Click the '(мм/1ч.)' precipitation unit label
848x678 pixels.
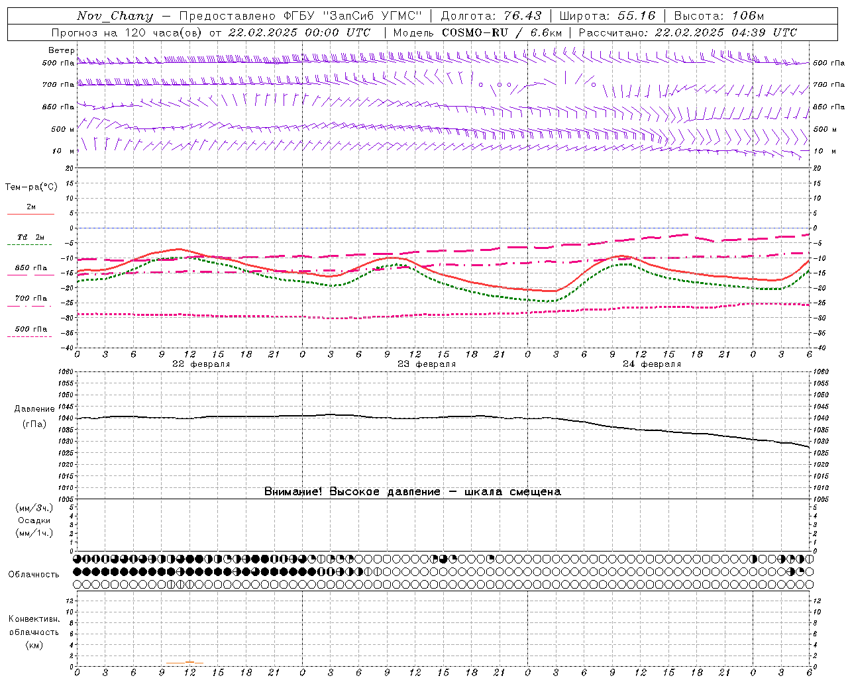pyautogui.click(x=34, y=533)
